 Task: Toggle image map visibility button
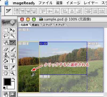coord(6,94)
